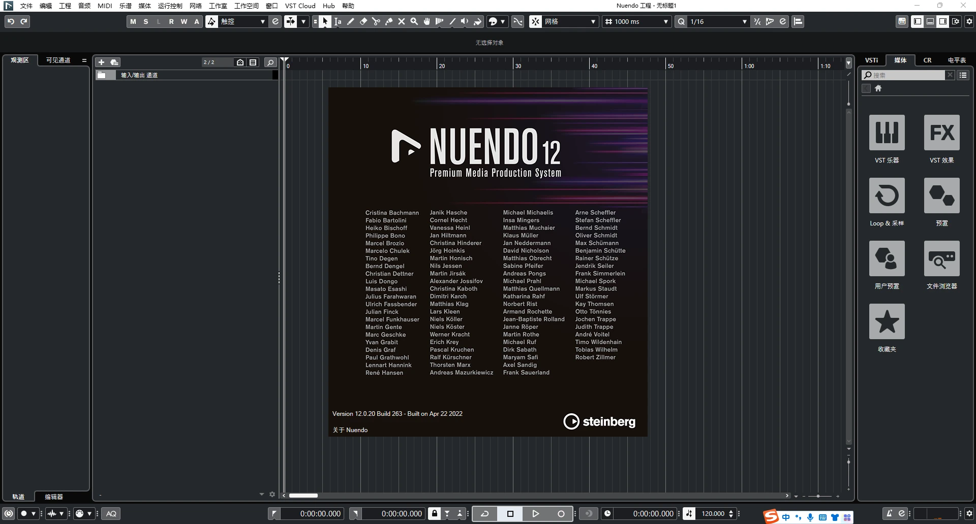
Task: Select the Eraser tool
Action: (363, 21)
